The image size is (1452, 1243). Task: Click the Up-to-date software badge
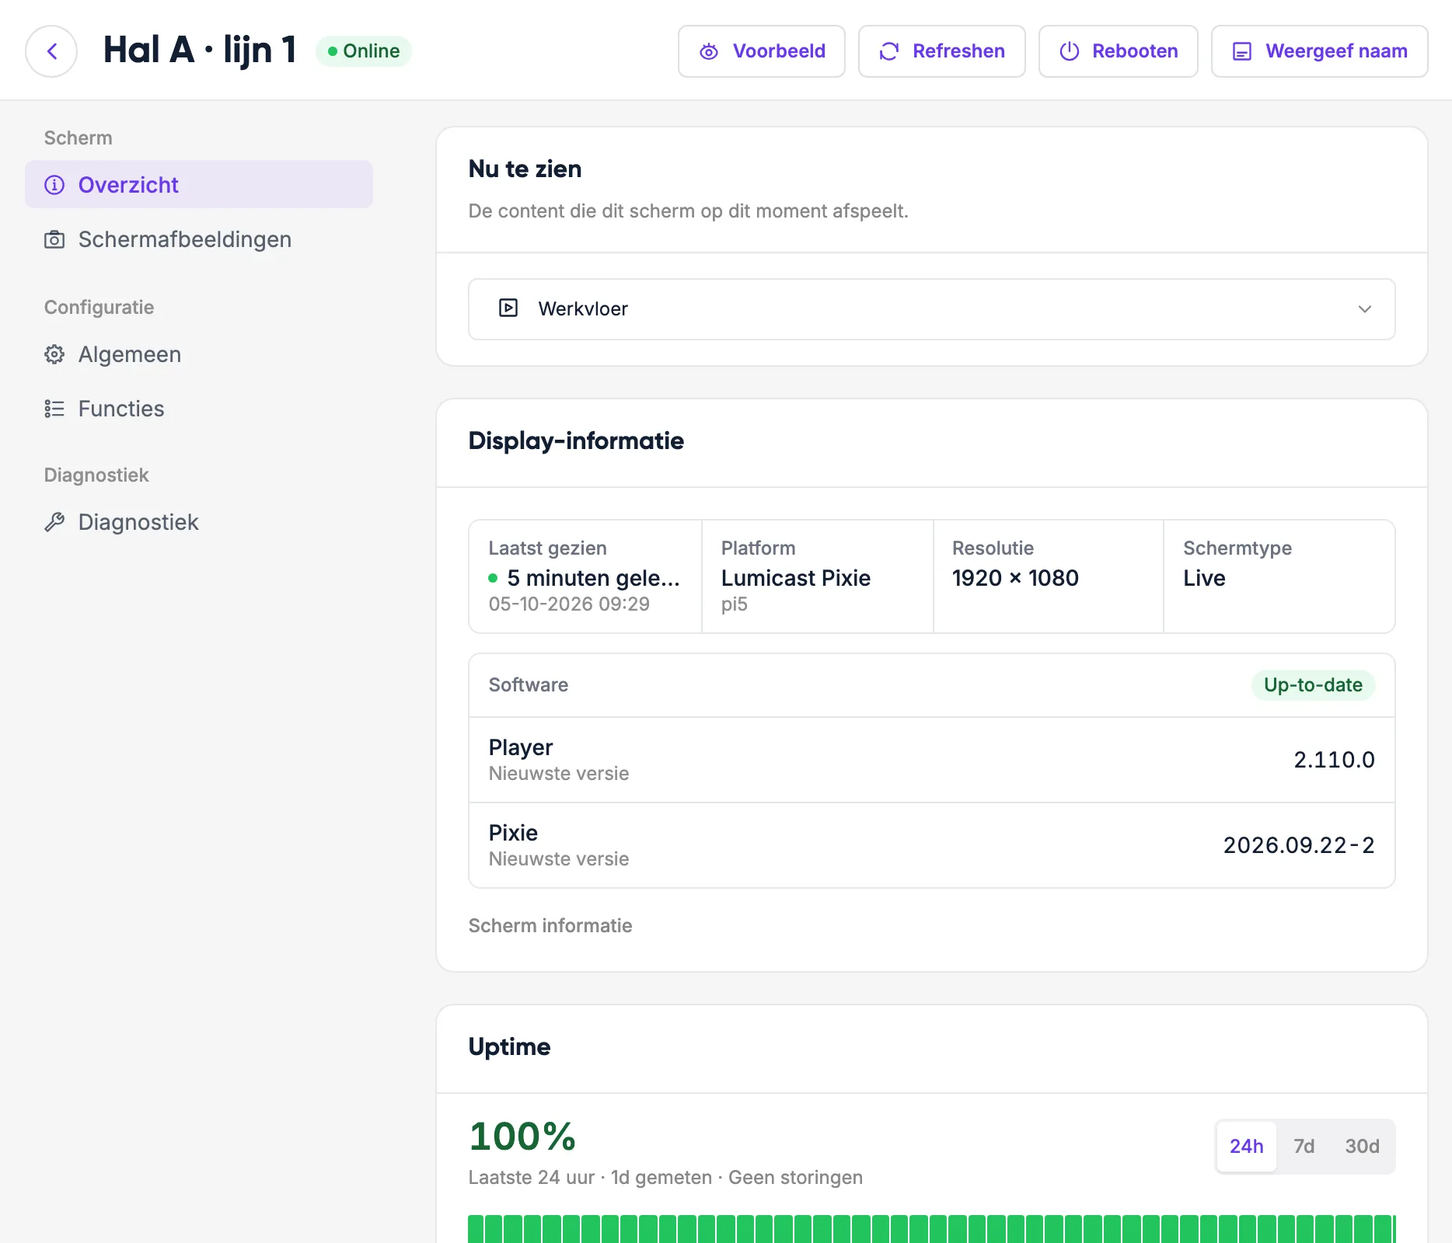click(x=1313, y=685)
